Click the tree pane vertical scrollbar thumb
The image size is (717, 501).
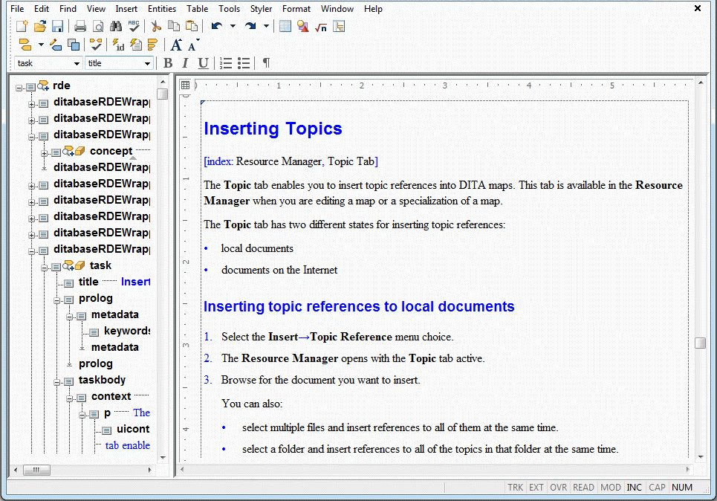(162, 94)
